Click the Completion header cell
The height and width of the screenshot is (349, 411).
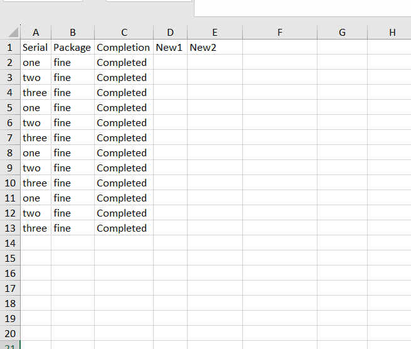coord(124,47)
